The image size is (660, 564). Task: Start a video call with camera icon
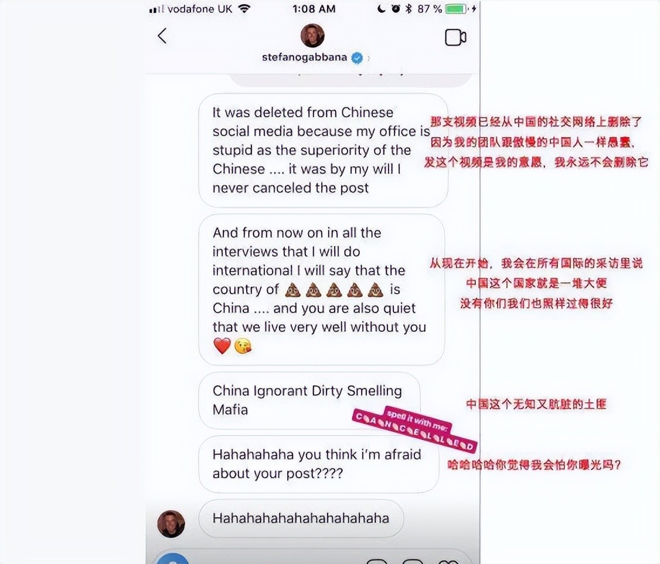tap(455, 38)
